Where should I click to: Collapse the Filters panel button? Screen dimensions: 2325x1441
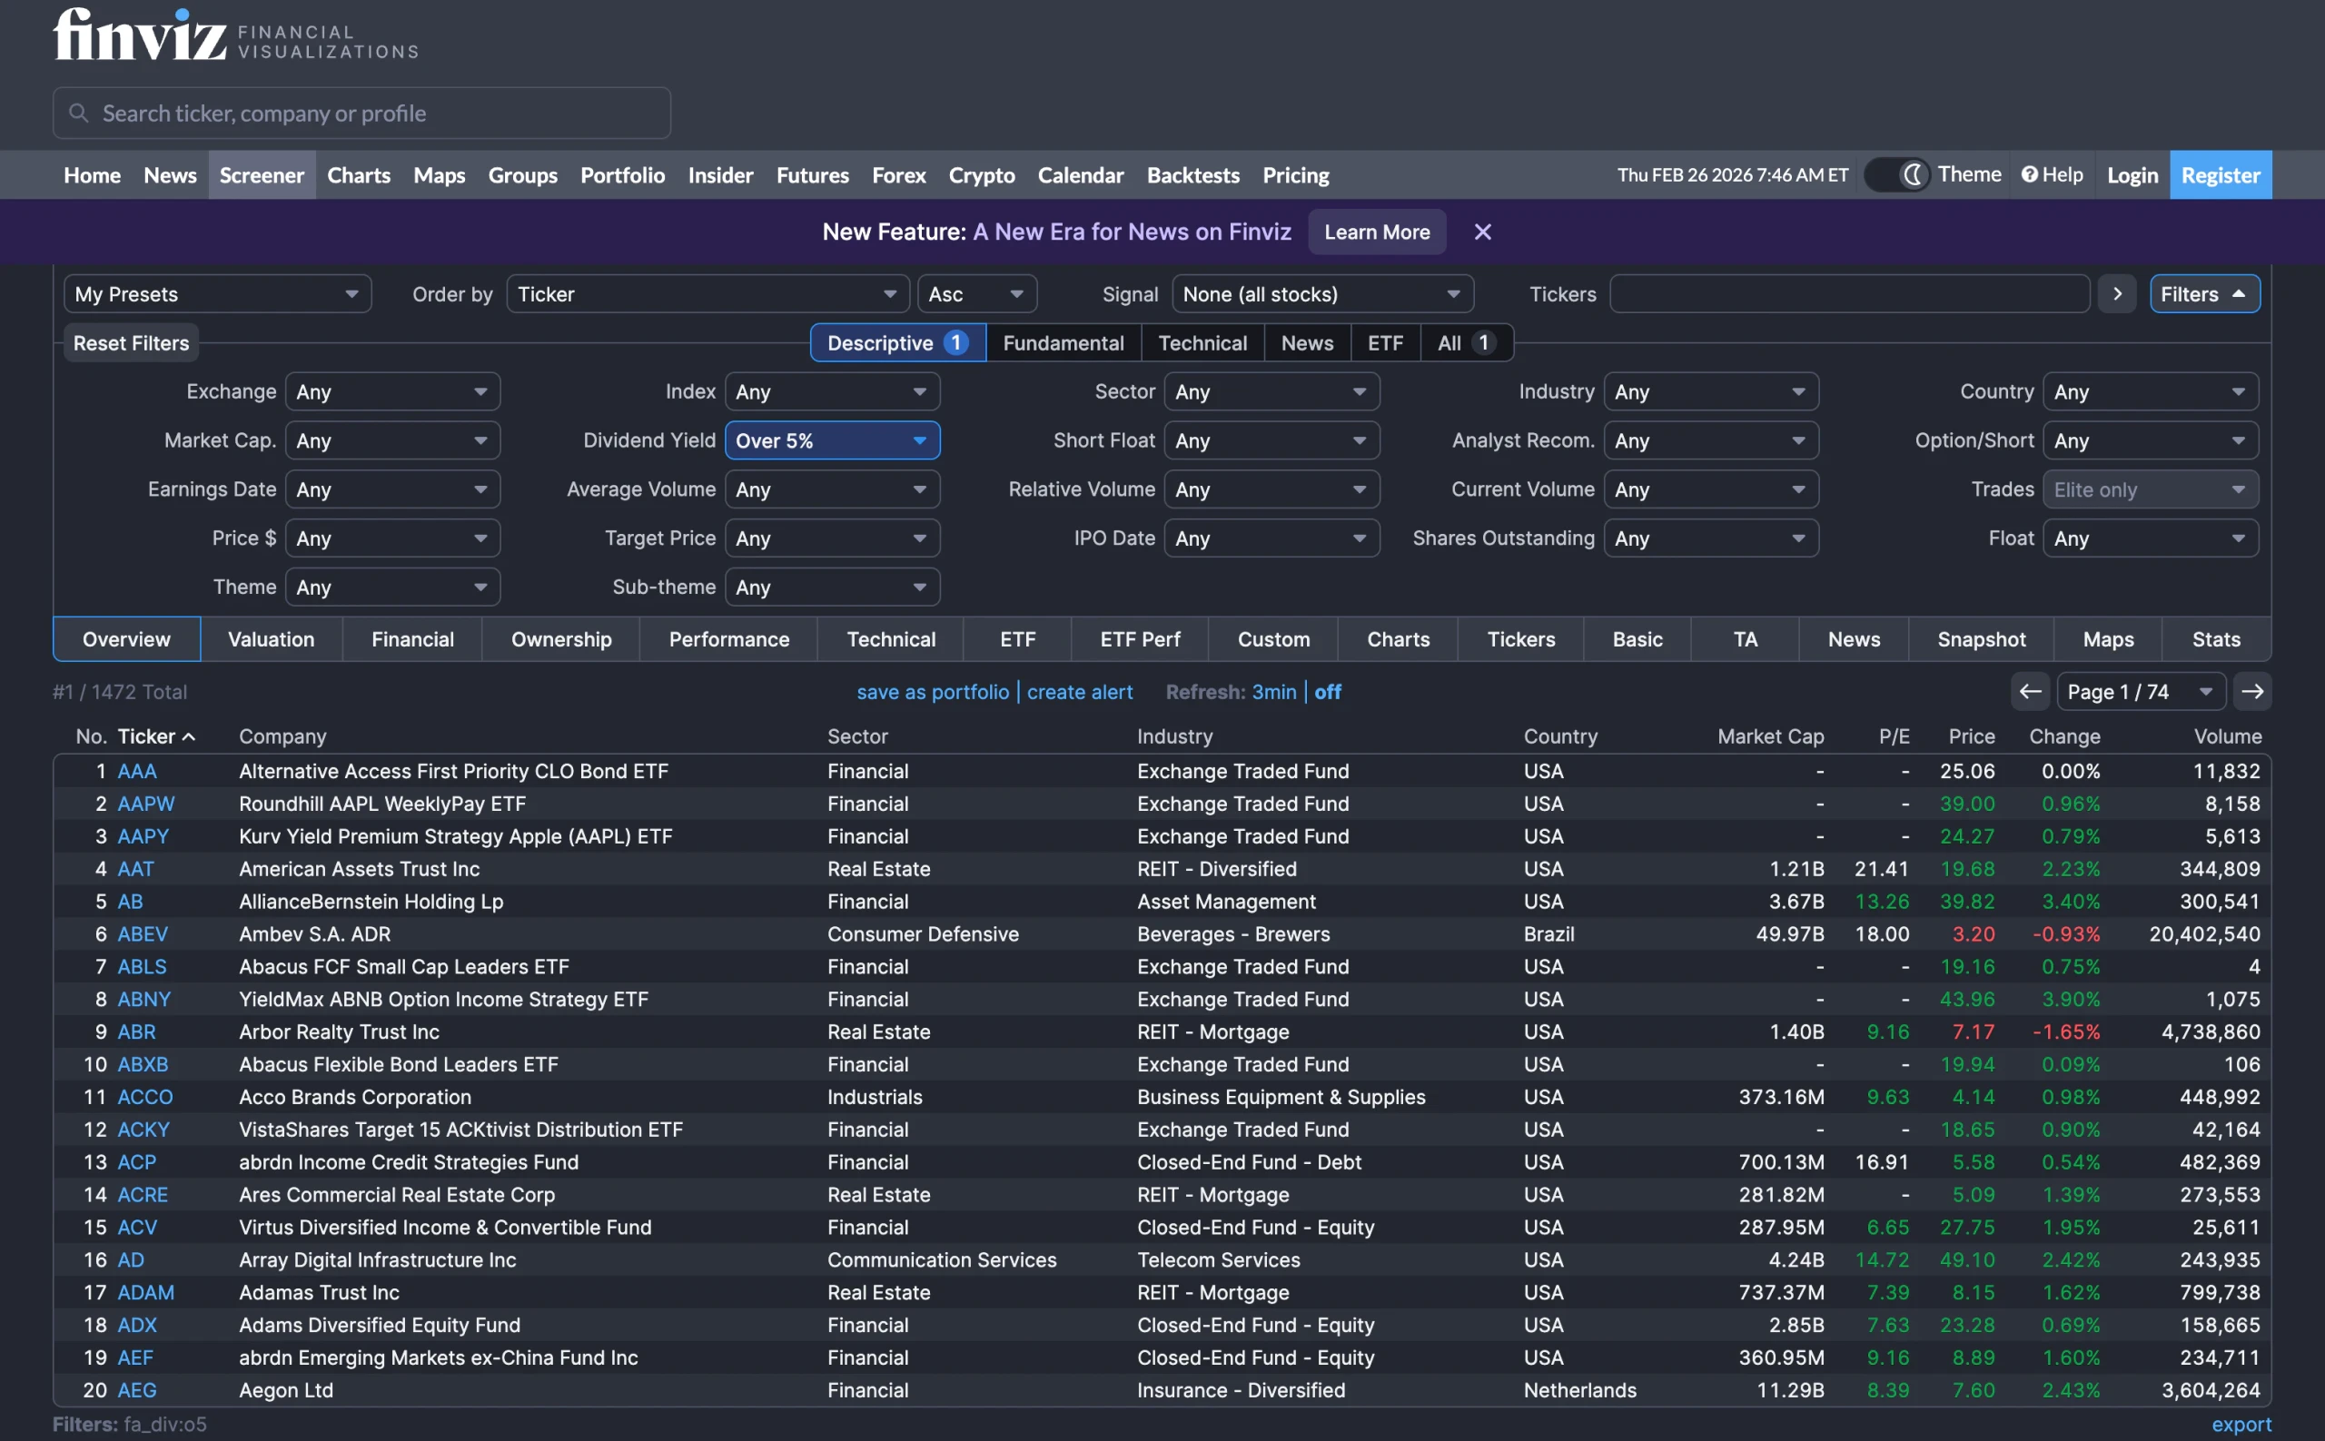pyautogui.click(x=2204, y=293)
